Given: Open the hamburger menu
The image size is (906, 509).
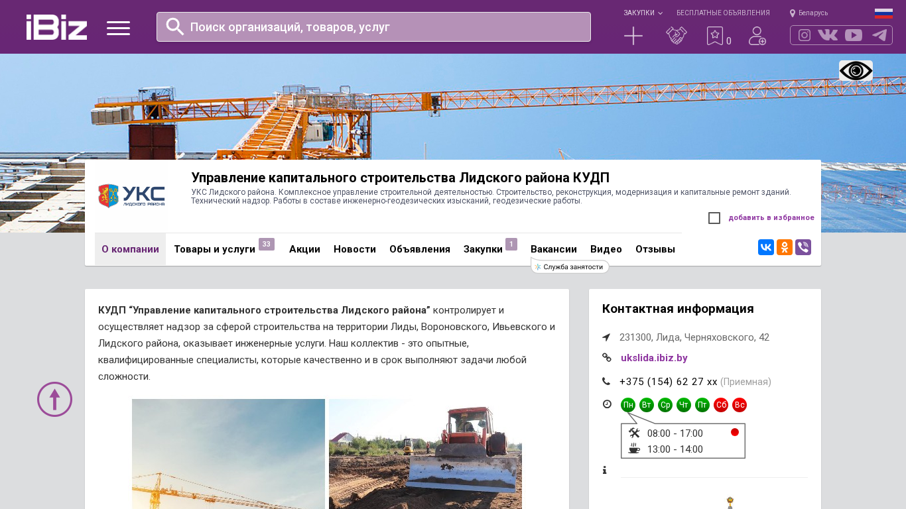Looking at the screenshot, I should coord(118,28).
